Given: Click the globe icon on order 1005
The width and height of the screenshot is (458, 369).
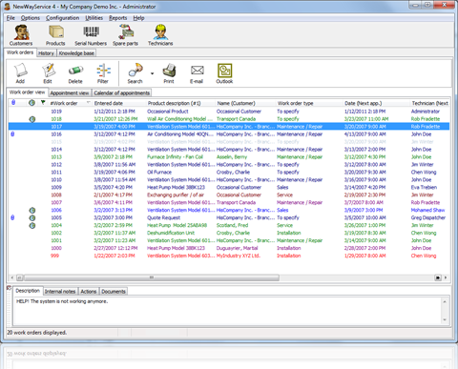Looking at the screenshot, I should pos(32,217).
